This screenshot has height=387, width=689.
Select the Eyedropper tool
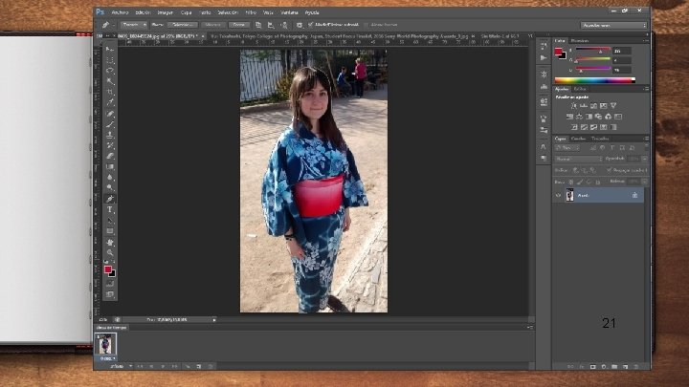pos(110,102)
